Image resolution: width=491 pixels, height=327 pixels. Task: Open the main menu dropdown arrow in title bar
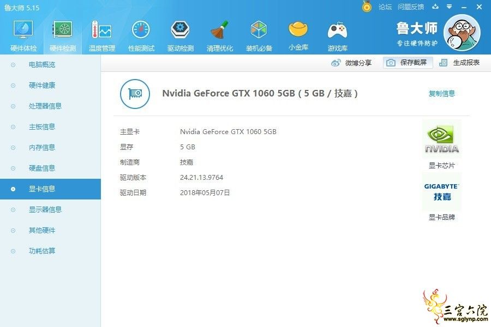(450, 7)
